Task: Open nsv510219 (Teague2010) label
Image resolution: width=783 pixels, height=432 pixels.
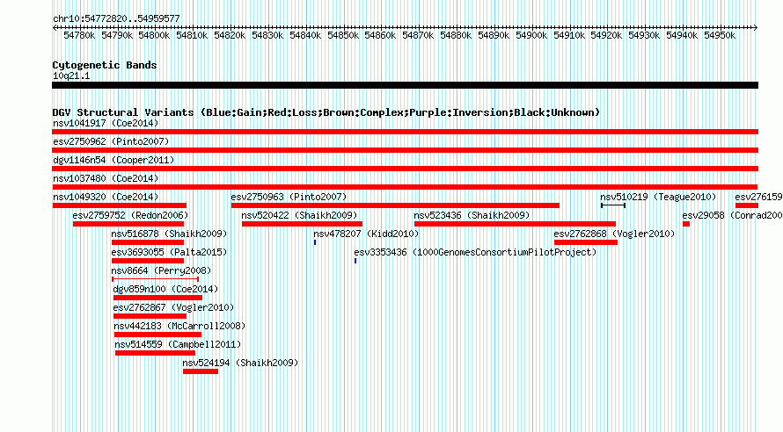Action: coord(658,197)
